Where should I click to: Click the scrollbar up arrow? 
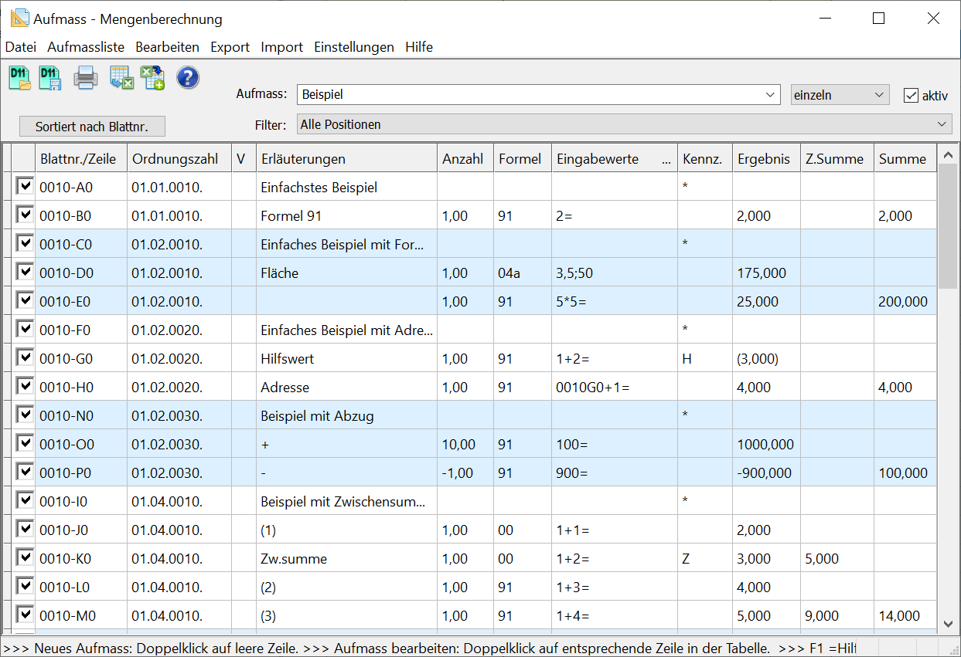948,155
